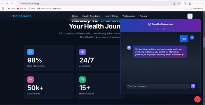Screen dimensions: 205x105
Task: Open YouTube bookmark
Action: coord(22,8)
